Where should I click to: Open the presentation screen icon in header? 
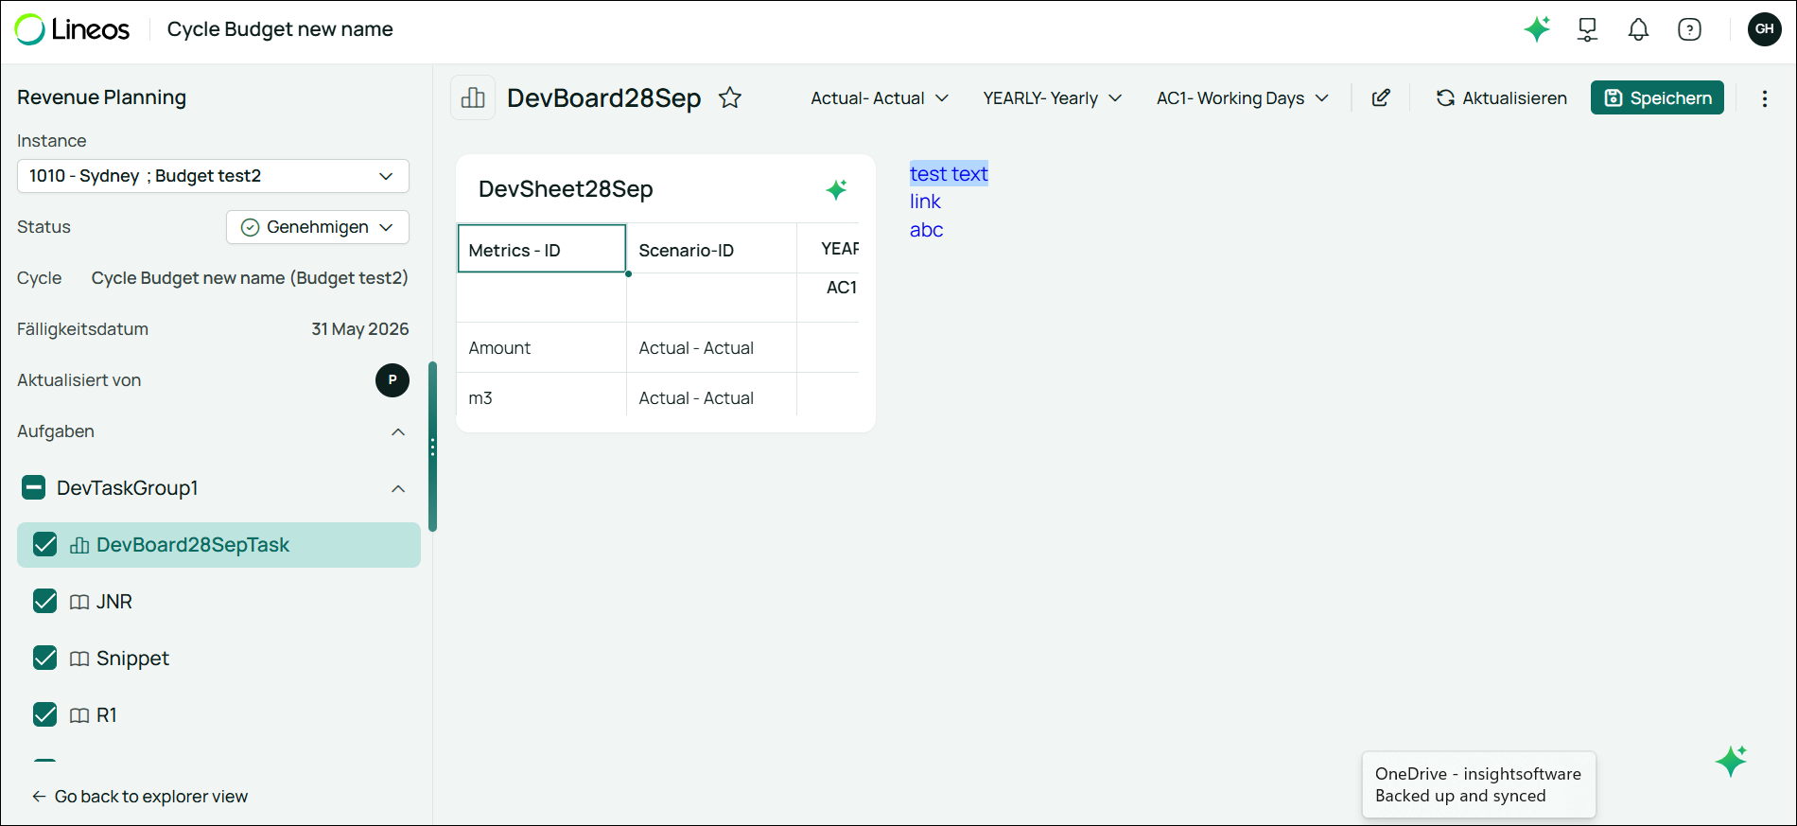pos(1588,29)
